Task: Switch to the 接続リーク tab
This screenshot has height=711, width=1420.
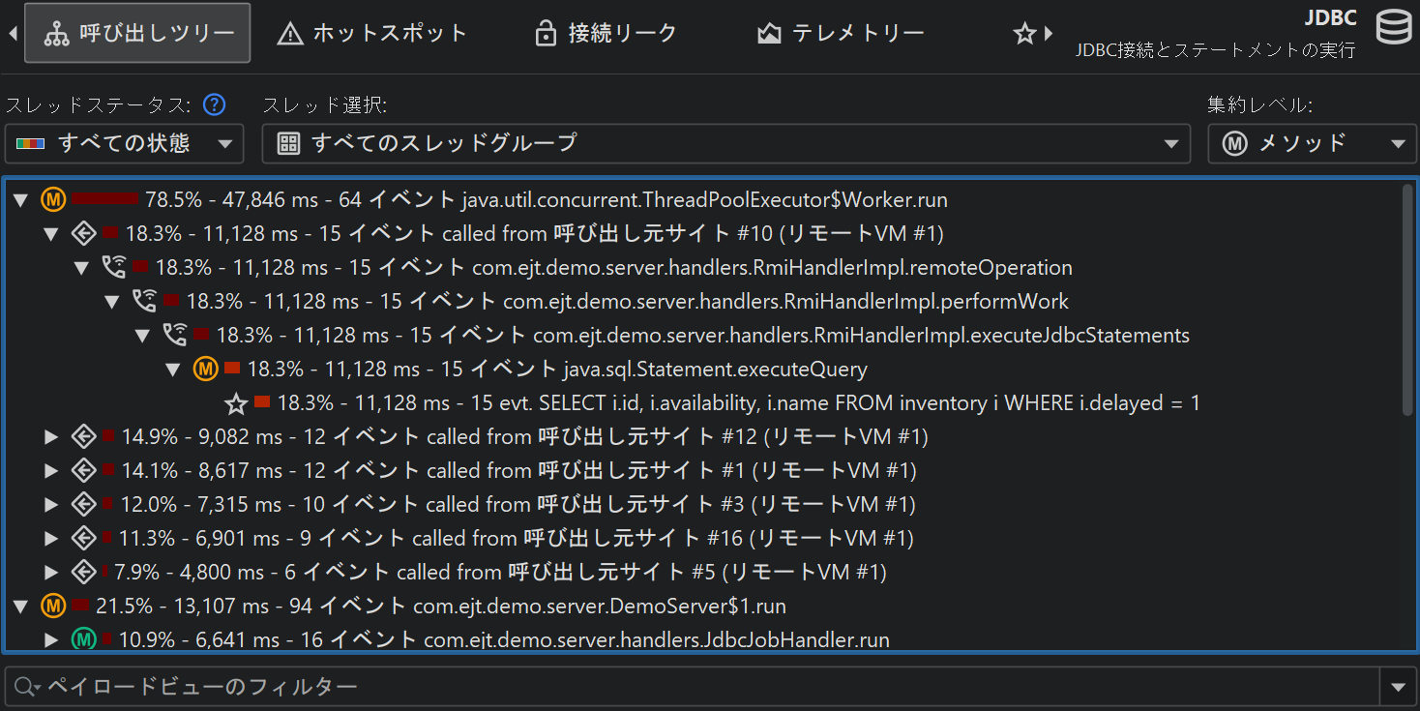Action: point(606,34)
